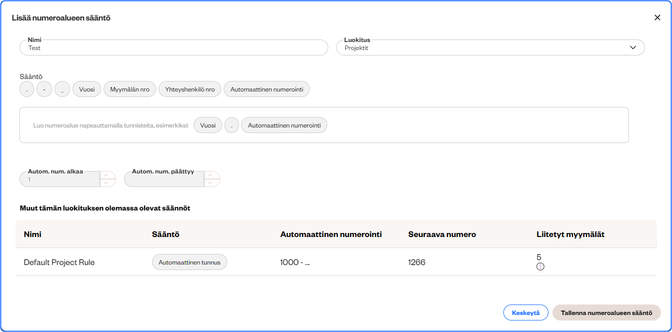The width and height of the screenshot is (672, 332).
Task: Decrease the Autom. num. alkaa value
Action: 108,183
